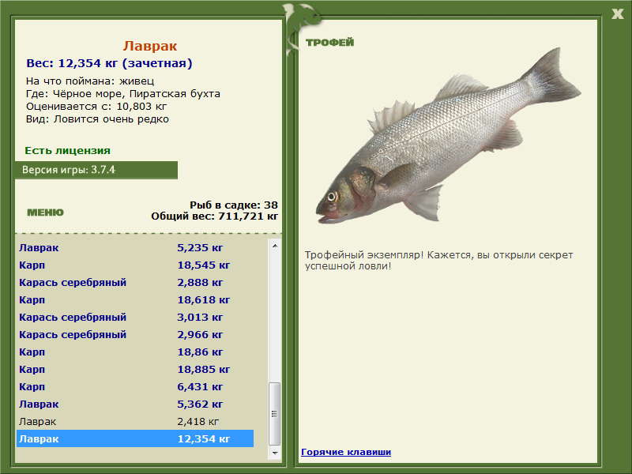Click the fish list scrollbar thumb

275,413
